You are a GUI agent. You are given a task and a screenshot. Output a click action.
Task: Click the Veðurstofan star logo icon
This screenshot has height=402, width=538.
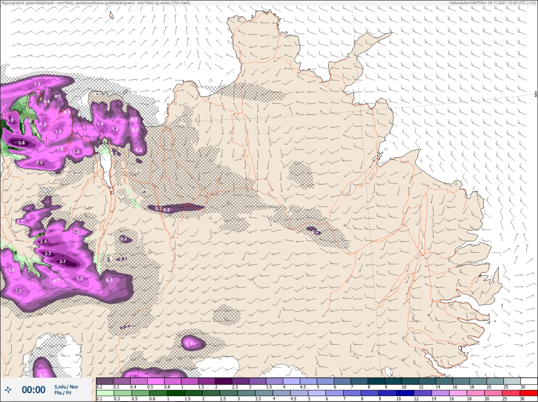pyautogui.click(x=8, y=390)
